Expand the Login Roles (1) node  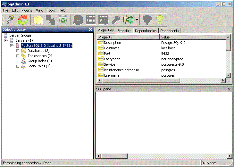tap(18, 66)
